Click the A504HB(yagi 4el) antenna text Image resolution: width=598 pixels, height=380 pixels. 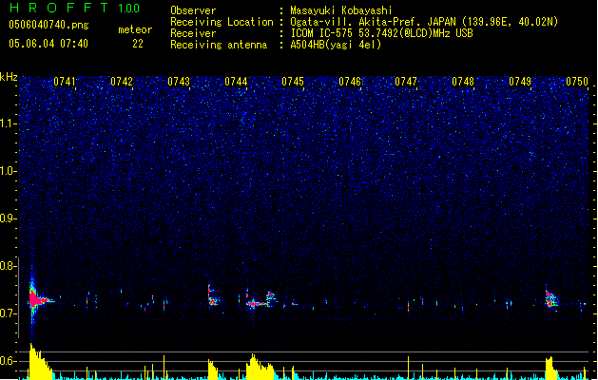click(336, 45)
